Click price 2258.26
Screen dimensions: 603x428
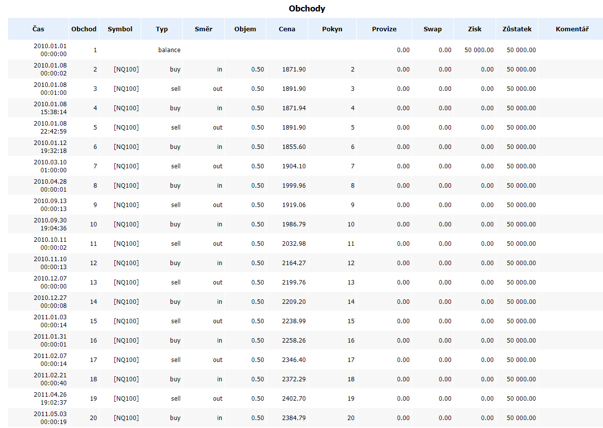tap(294, 341)
